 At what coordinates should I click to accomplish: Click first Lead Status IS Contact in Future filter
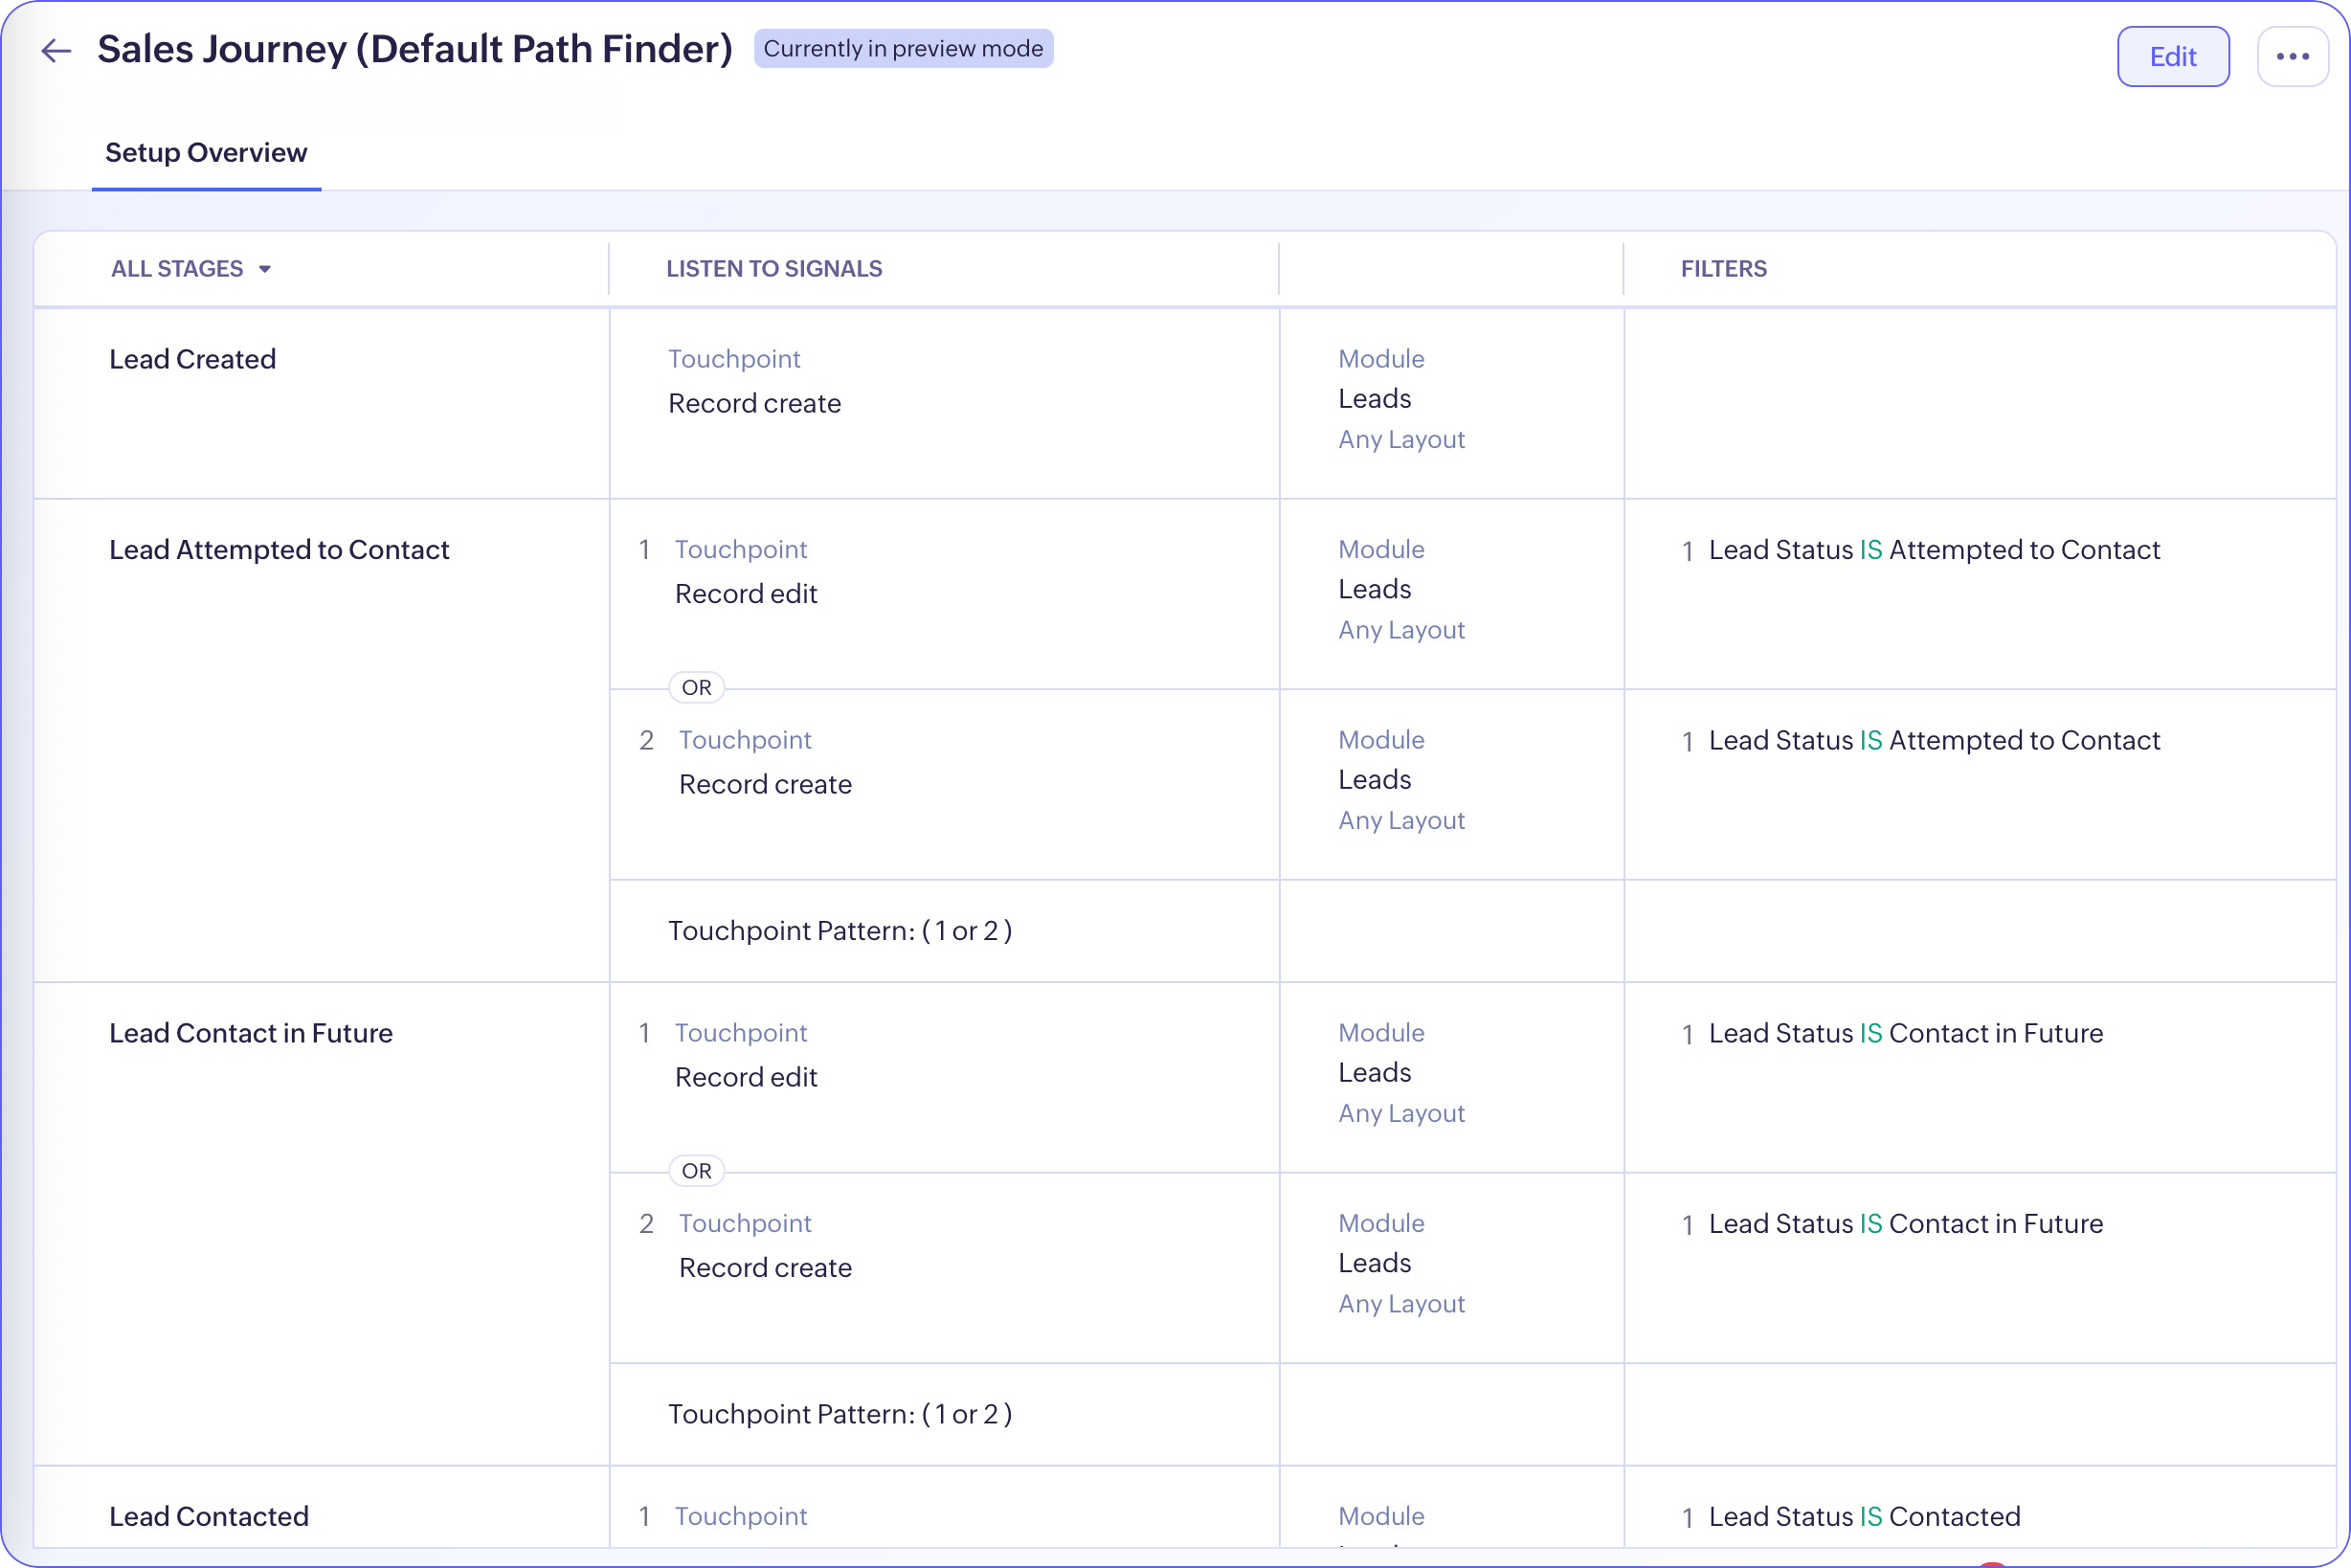click(x=1905, y=1033)
